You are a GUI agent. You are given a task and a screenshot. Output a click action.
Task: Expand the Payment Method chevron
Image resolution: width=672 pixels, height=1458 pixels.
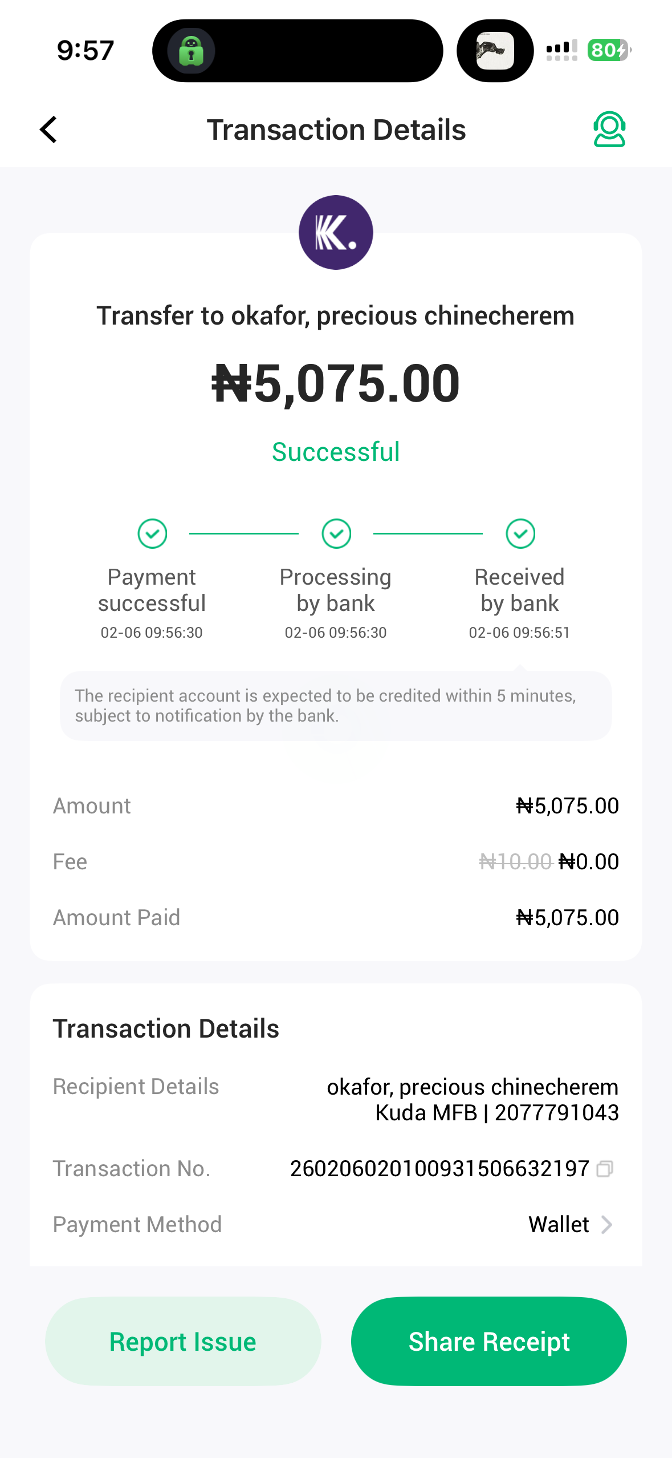[x=607, y=1225]
